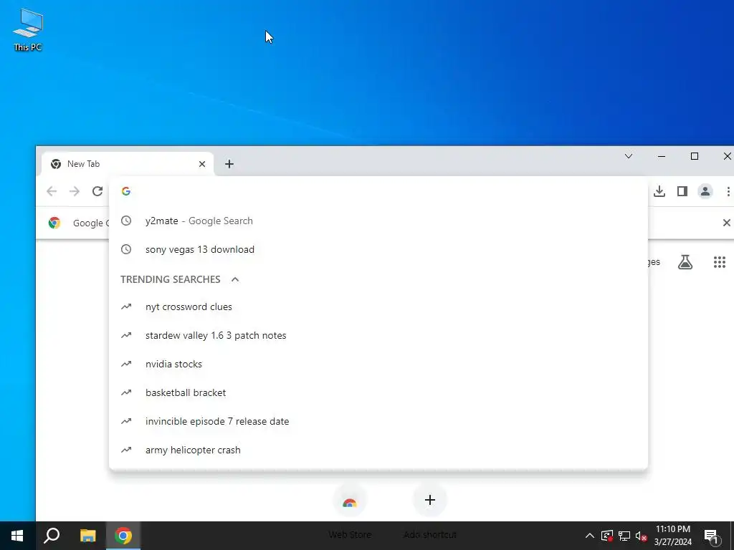This screenshot has width=734, height=550.
Task: Dismiss the Google Chrome info bar
Action: 727,223
